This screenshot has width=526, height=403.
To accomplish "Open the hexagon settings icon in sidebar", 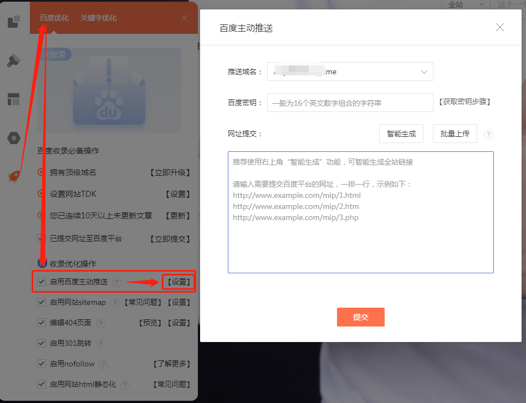I will [x=14, y=138].
